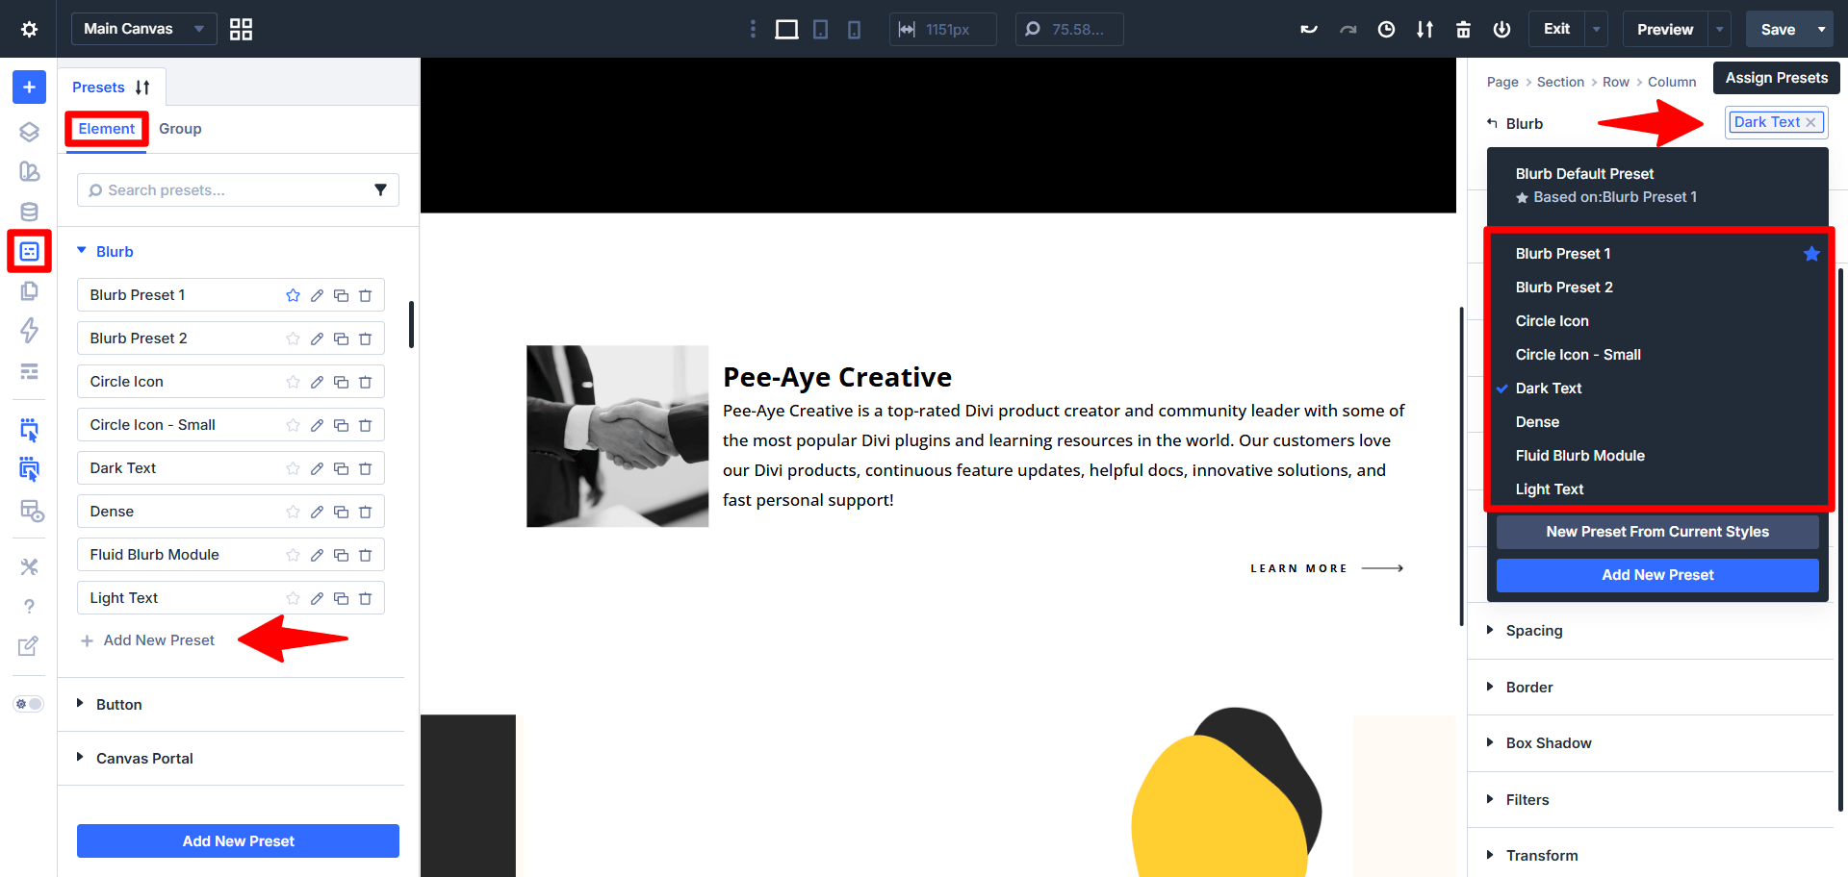1848x877 pixels.
Task: Select the Presets tab
Action: [98, 88]
